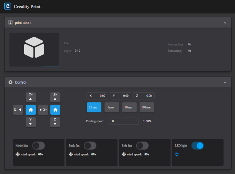Jog left with the X- arrow
The width and height of the screenshot is (235, 174).
pos(18,110)
